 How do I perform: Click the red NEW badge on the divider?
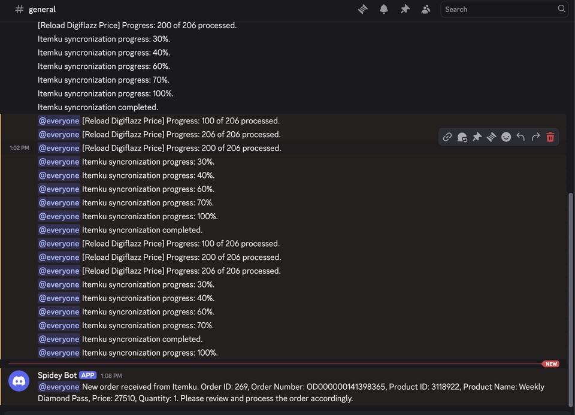[551, 363]
